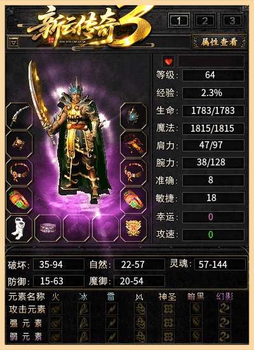The width and height of the screenshot is (254, 350).
Task: Click the 属性查看 button
Action: pos(219,42)
